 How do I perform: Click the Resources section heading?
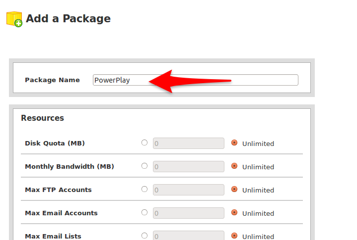click(42, 118)
